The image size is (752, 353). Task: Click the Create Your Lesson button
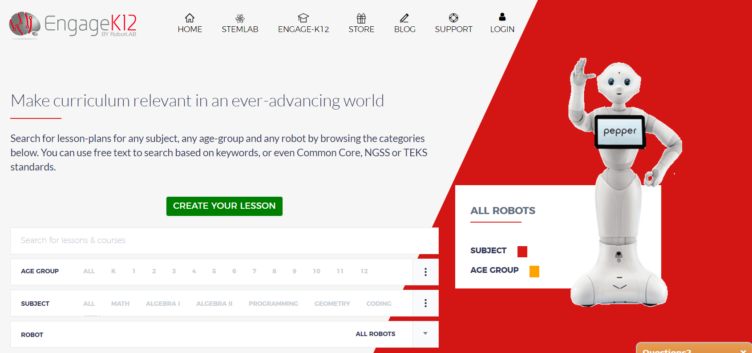click(x=224, y=206)
